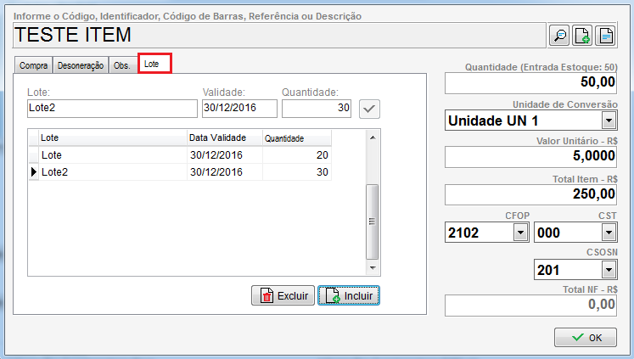The height and width of the screenshot is (359, 634).
Task: Expand the Unidade de Conversão dropdown
Action: (609, 121)
